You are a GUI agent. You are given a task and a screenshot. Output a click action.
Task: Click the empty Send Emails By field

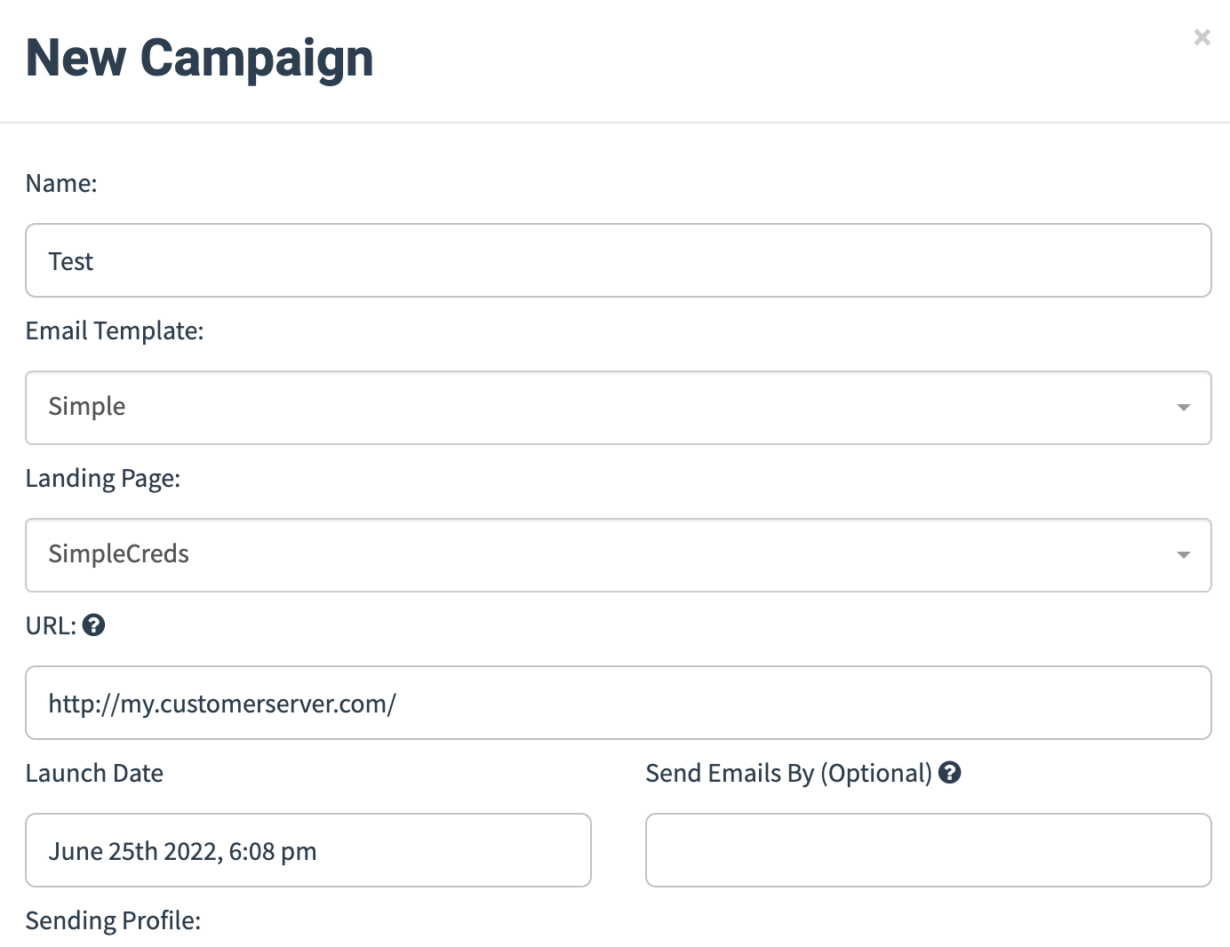click(x=928, y=850)
